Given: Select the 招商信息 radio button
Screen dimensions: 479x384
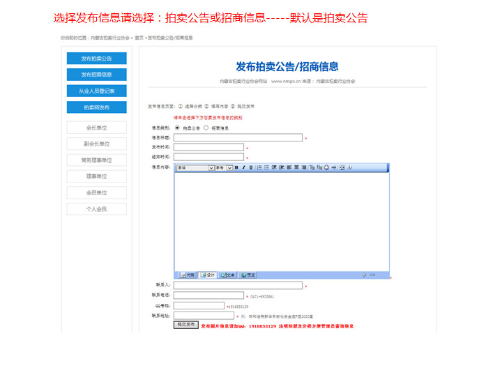Looking at the screenshot, I should (206, 128).
